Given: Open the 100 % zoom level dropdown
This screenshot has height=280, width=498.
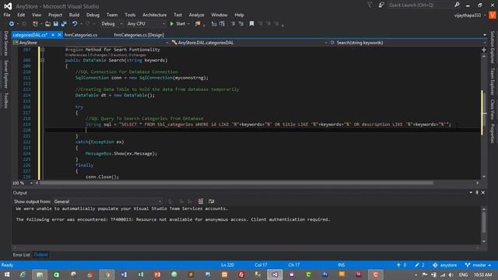Looking at the screenshot, I should click(x=23, y=184).
